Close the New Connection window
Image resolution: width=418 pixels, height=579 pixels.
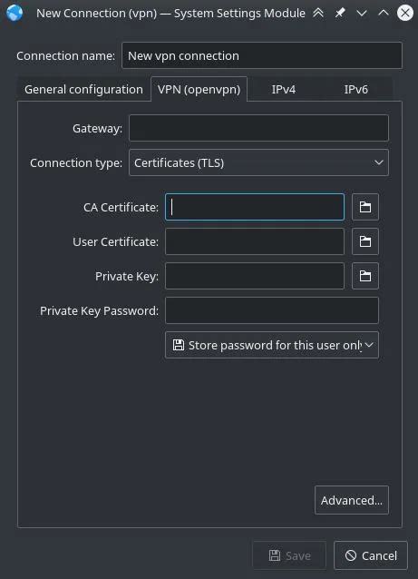(405, 13)
